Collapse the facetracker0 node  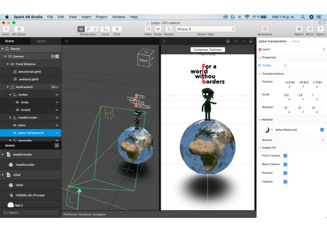8,87
